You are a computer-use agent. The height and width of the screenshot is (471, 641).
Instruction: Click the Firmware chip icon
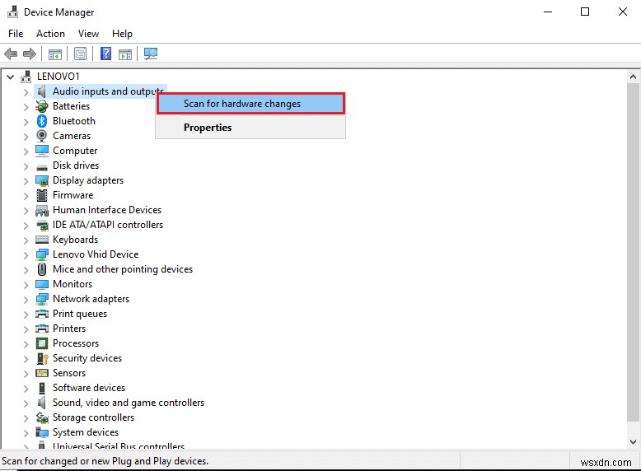pyautogui.click(x=42, y=195)
